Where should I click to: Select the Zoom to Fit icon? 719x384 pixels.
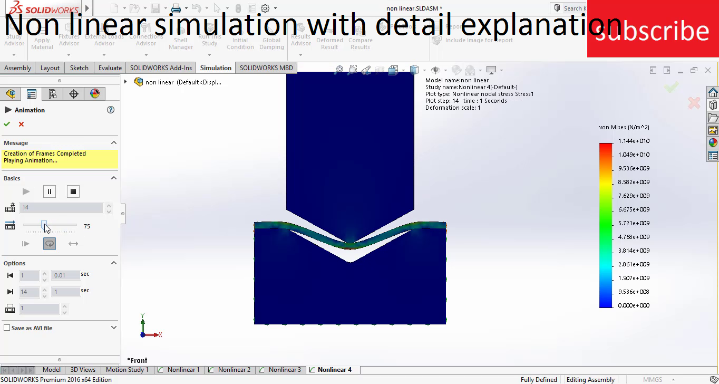coord(339,69)
